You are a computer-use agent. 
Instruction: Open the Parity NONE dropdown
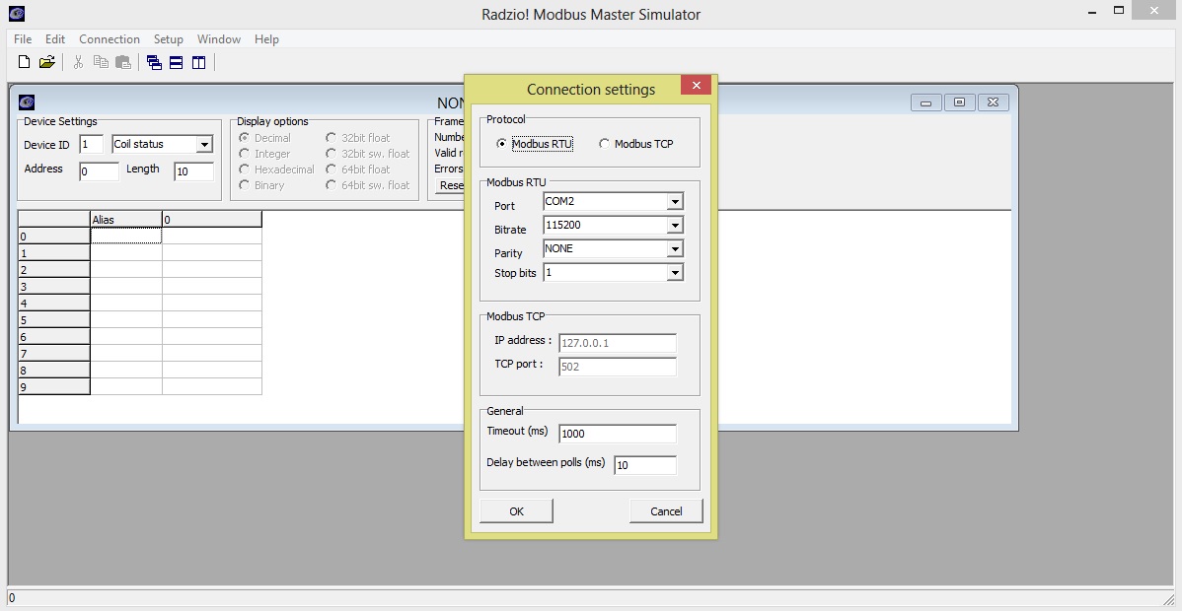(675, 248)
